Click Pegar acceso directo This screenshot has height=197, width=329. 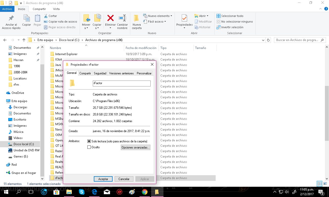pos(60,27)
